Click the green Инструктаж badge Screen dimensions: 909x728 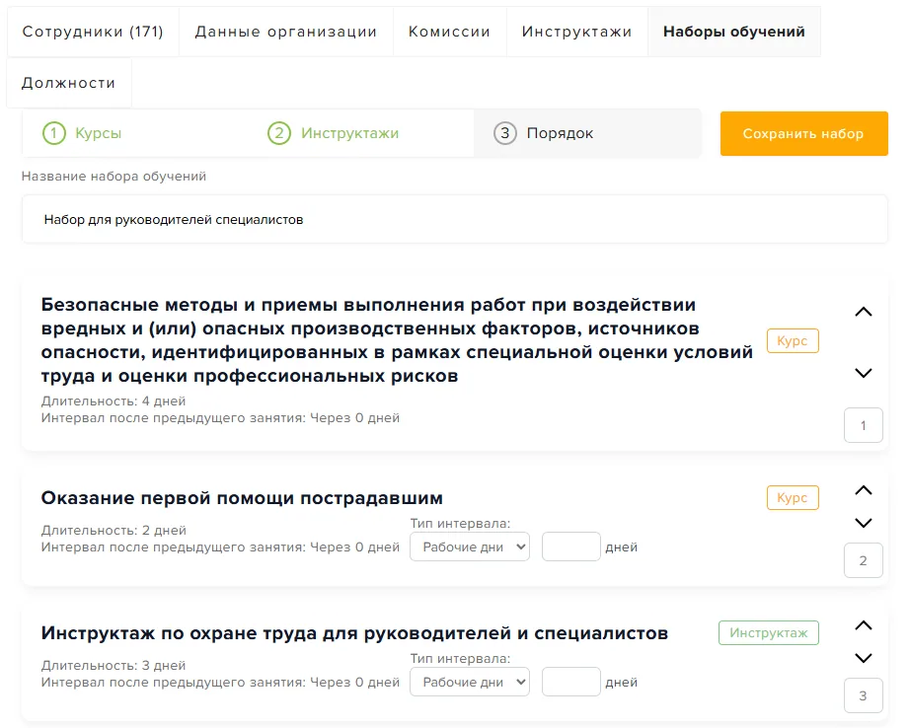(769, 632)
